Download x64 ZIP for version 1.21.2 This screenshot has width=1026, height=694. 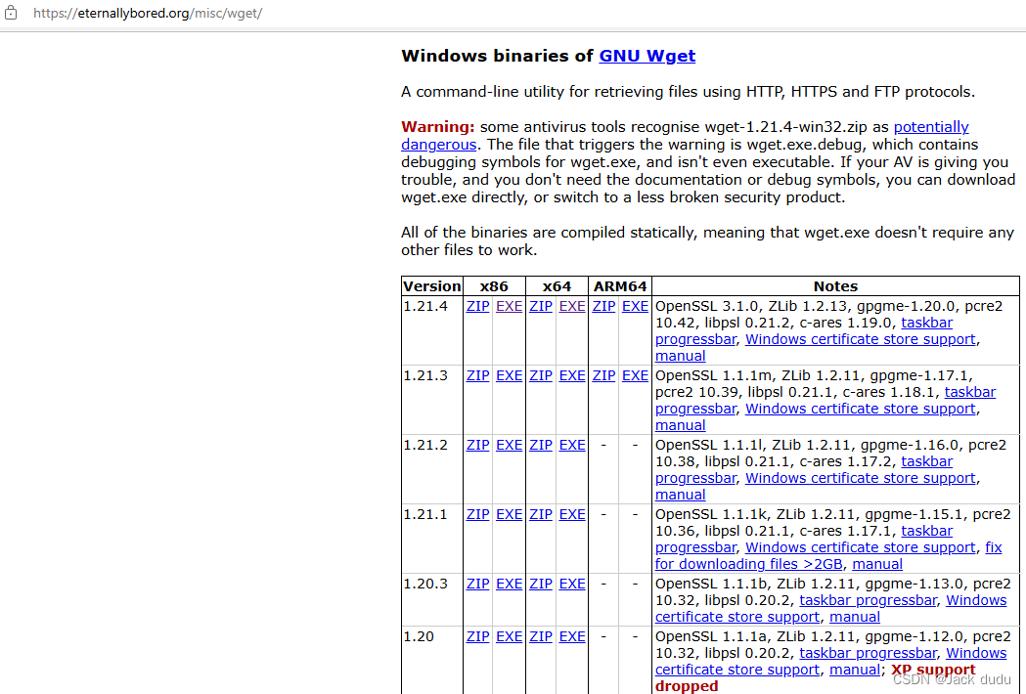[x=541, y=445]
